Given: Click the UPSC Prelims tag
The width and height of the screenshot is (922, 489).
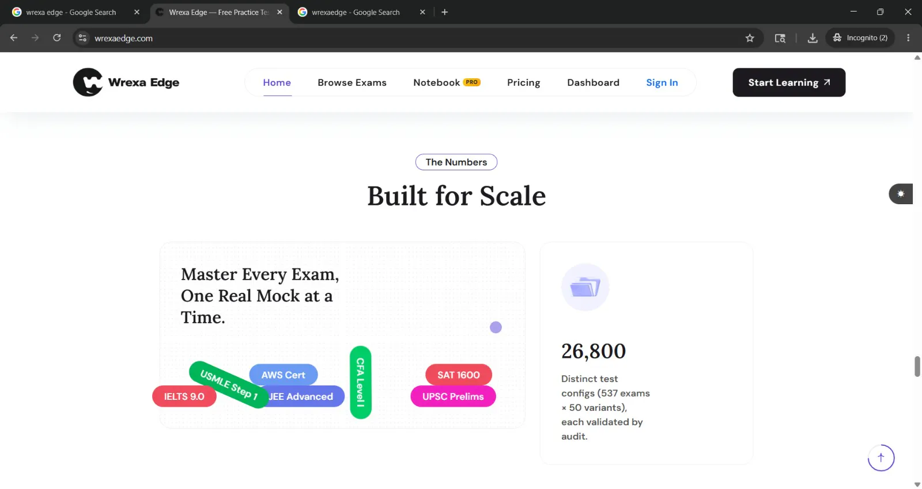Looking at the screenshot, I should pyautogui.click(x=453, y=396).
